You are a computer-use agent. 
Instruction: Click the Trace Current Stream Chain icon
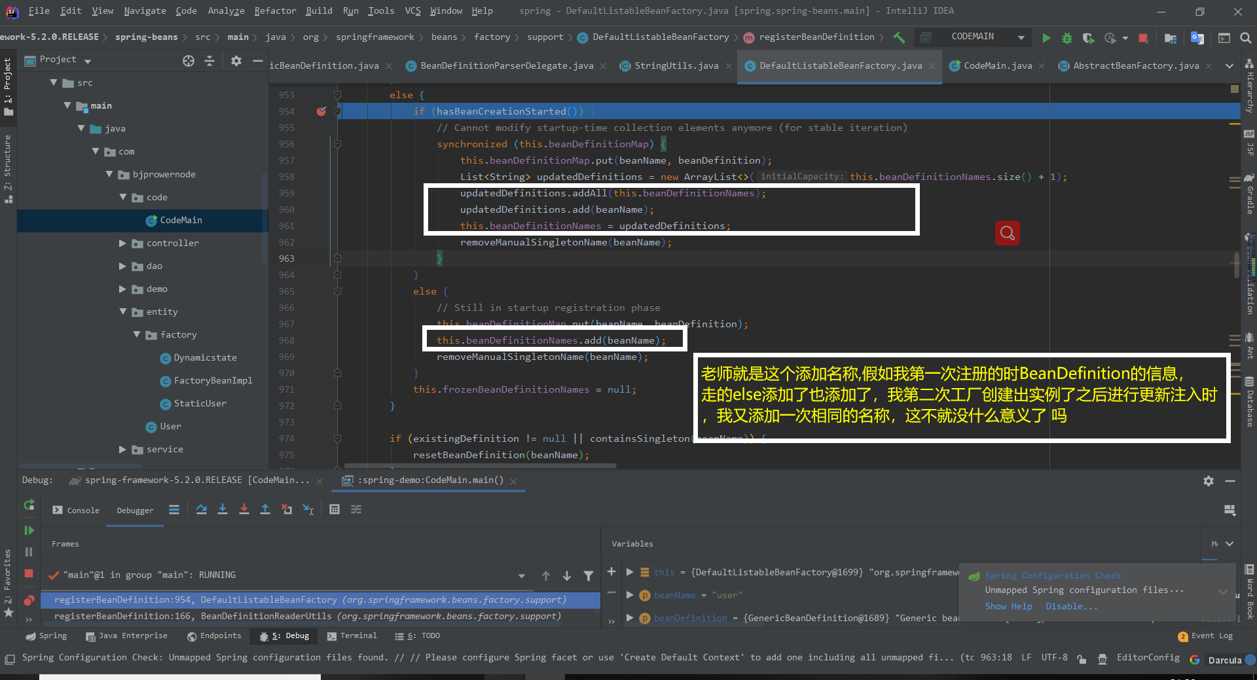(x=356, y=509)
